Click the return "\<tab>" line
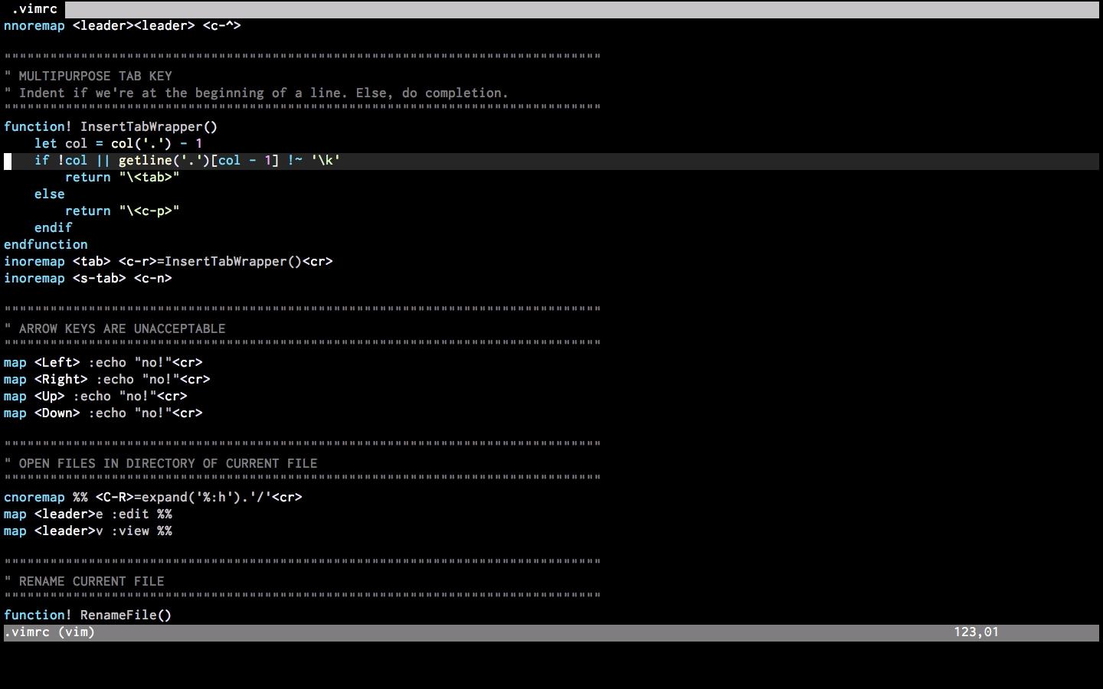 123,177
